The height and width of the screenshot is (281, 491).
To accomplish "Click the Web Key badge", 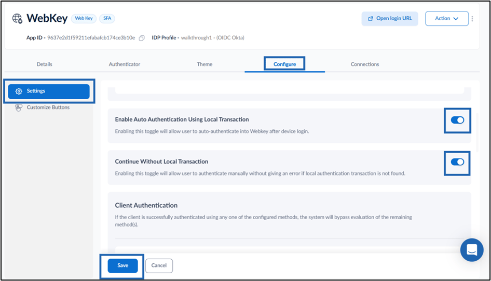I will (84, 19).
